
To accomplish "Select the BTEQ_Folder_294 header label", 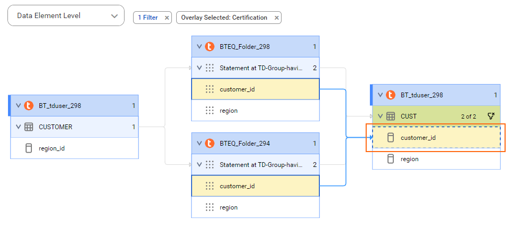I will click(x=245, y=143).
